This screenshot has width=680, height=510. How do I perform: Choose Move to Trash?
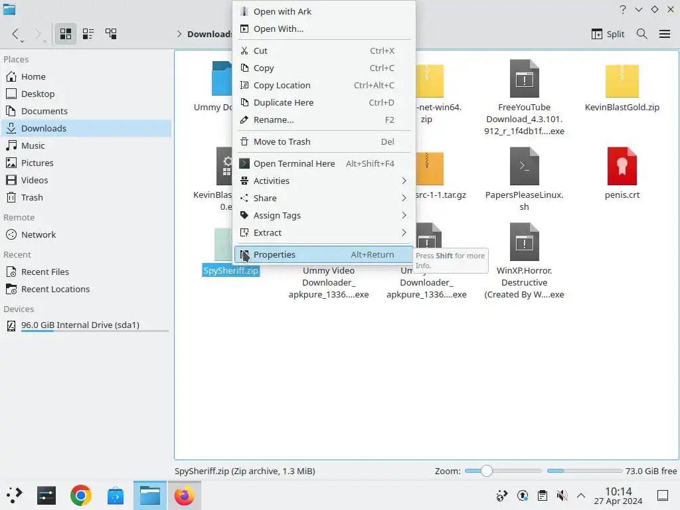(x=323, y=142)
